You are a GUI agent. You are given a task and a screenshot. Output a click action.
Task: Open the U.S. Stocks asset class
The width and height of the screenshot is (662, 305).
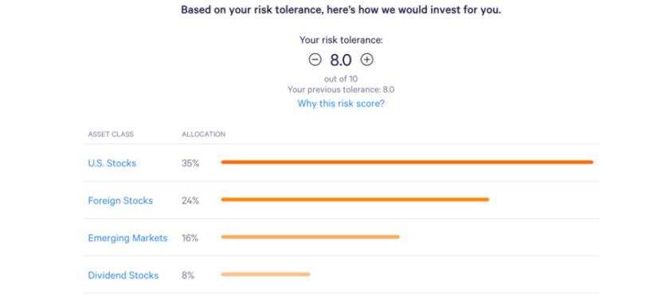point(112,164)
